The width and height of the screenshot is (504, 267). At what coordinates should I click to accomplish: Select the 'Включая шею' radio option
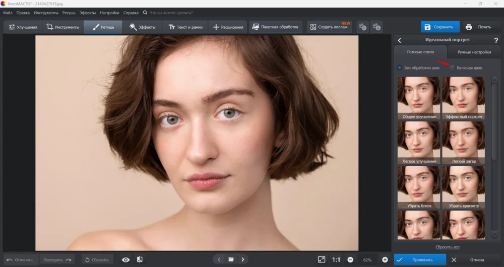click(x=453, y=68)
